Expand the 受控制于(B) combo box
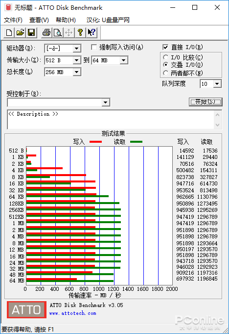The width and height of the screenshot is (229, 334). 105,103
